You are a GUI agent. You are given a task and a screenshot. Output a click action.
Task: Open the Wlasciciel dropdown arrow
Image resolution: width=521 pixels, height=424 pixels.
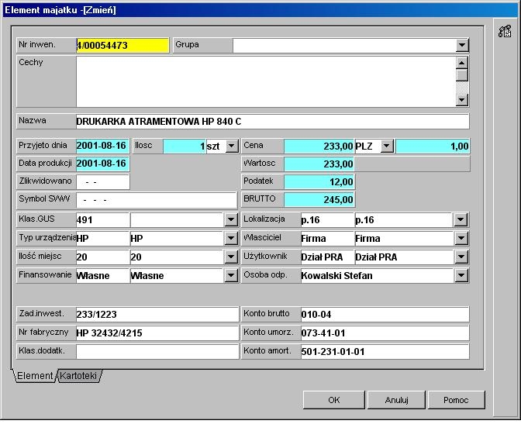pos(461,238)
